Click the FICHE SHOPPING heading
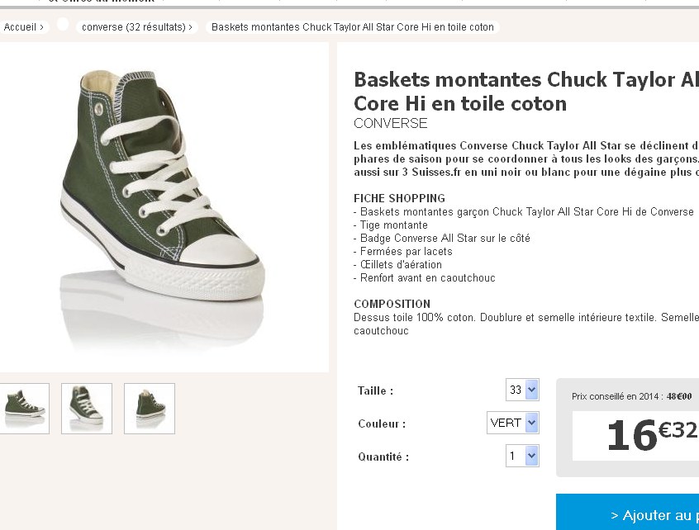 pyautogui.click(x=399, y=198)
